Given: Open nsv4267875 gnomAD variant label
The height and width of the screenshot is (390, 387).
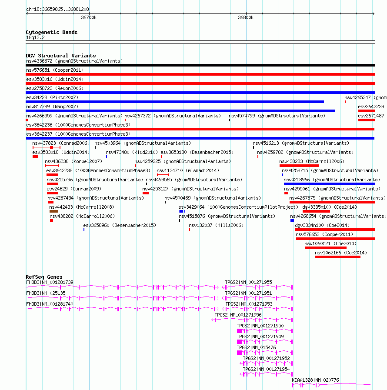Looking at the screenshot, I should click(337, 198).
